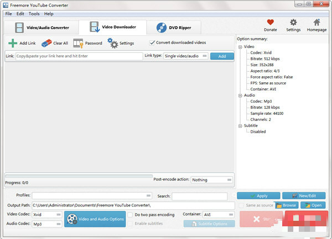Click 'Progress: 0/0' text

click(17, 183)
